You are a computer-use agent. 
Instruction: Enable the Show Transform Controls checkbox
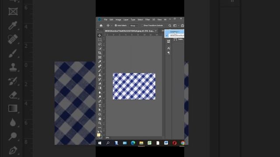(142, 25)
